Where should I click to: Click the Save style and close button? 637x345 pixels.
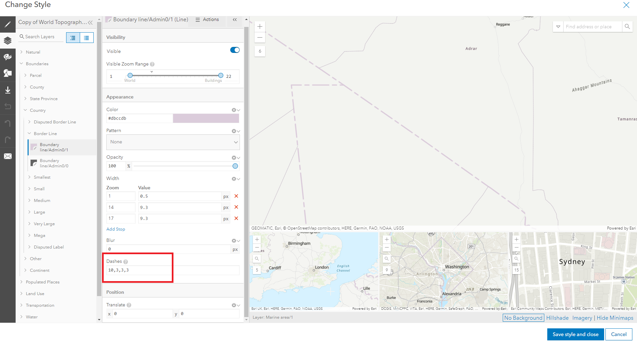575,334
